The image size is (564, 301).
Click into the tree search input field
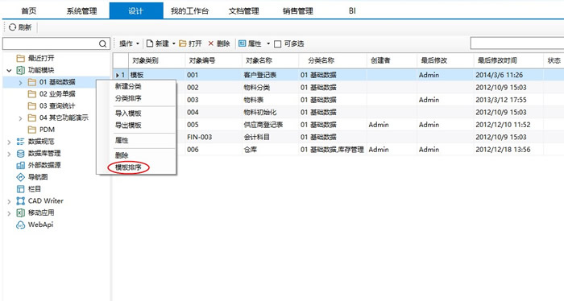tap(50, 43)
